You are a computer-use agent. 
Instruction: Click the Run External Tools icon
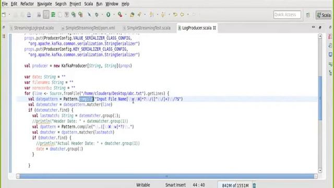[120, 15]
